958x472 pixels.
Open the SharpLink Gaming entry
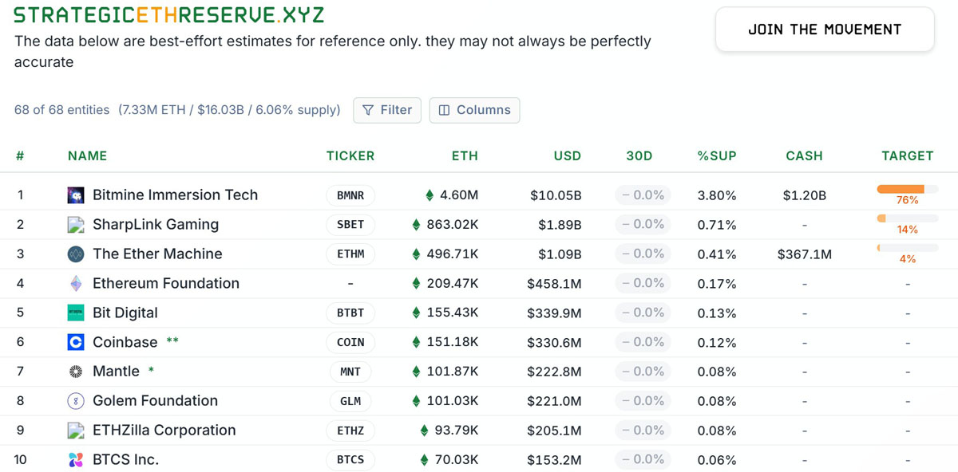155,225
